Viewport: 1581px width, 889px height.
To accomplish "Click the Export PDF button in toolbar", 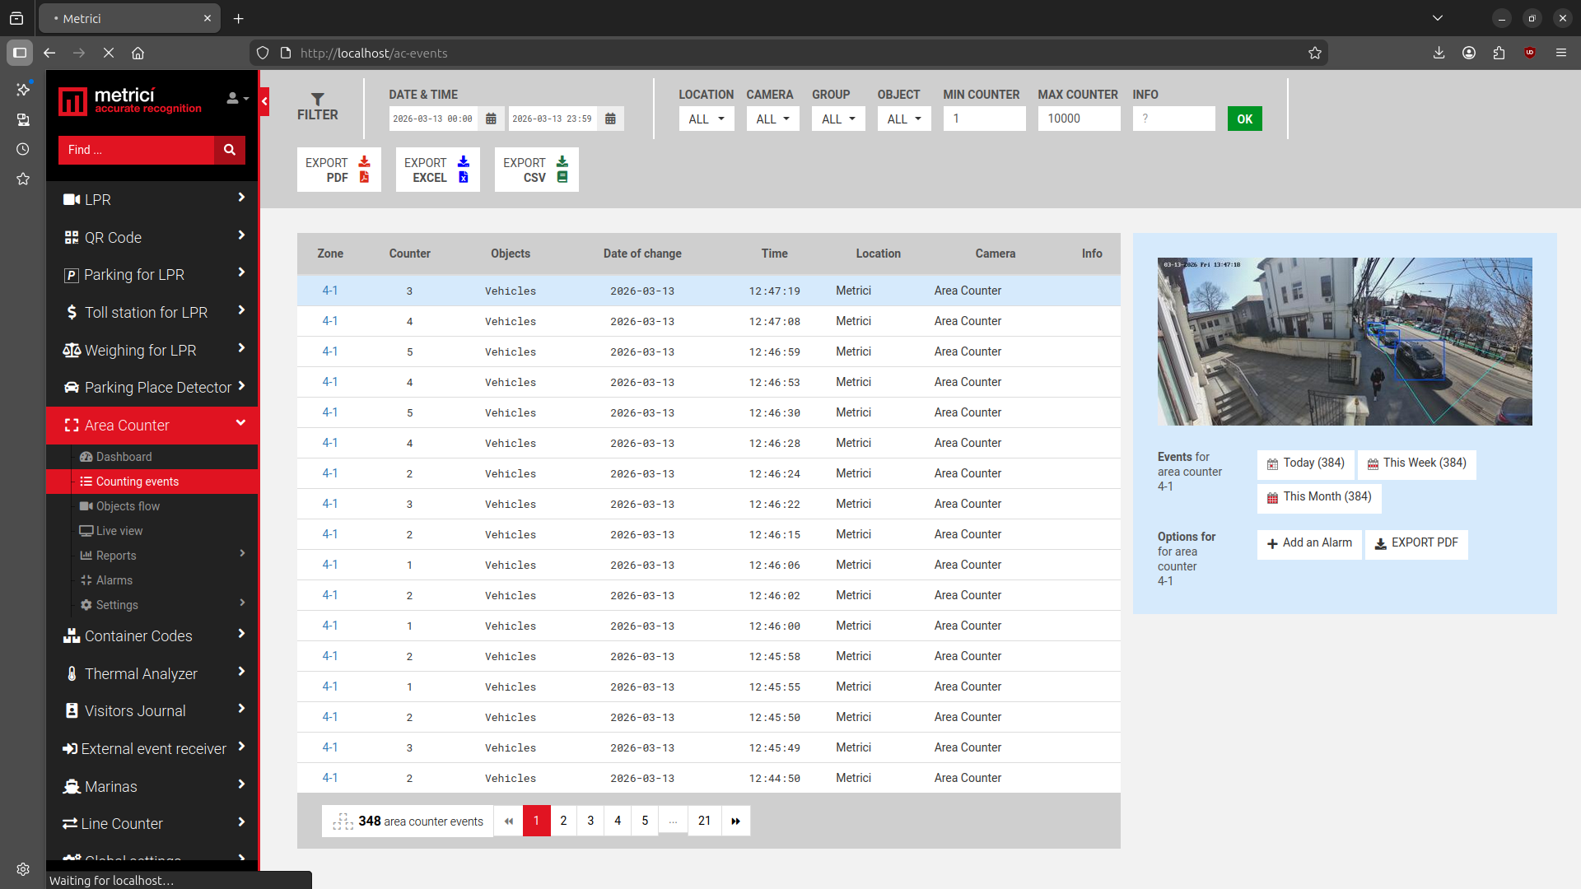I will coord(338,170).
